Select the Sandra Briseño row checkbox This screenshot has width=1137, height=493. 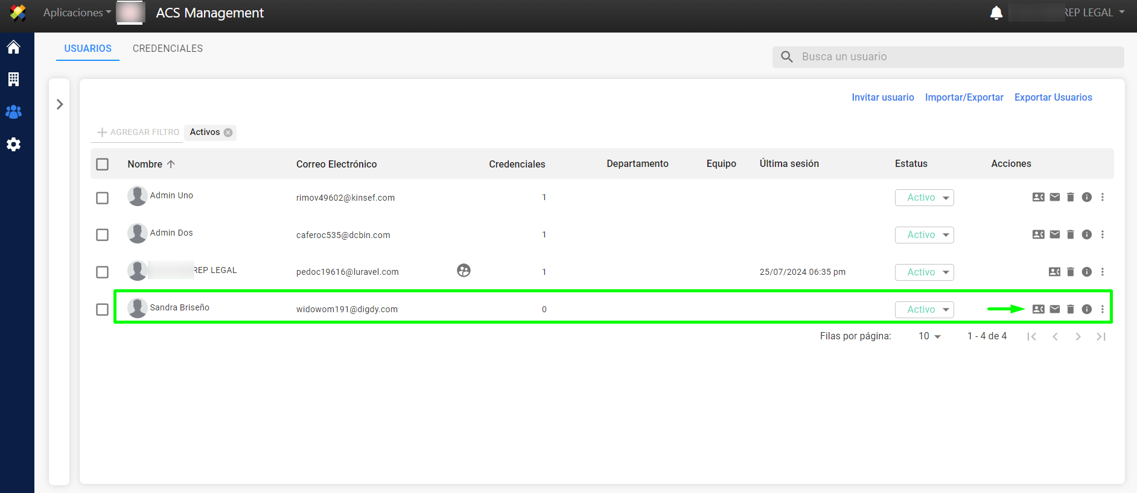(103, 309)
